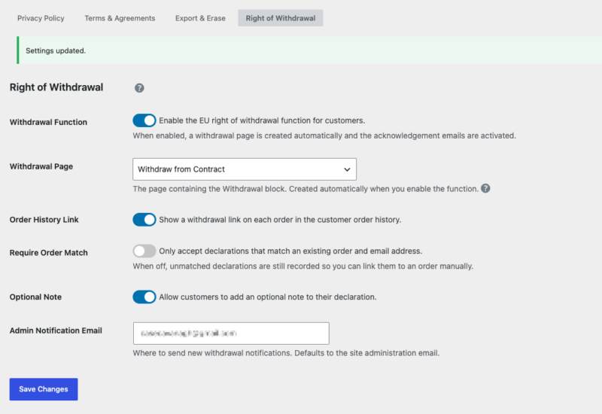Image resolution: width=602 pixels, height=414 pixels.
Task: Select the Right of Withdrawal tab
Action: pyautogui.click(x=280, y=18)
